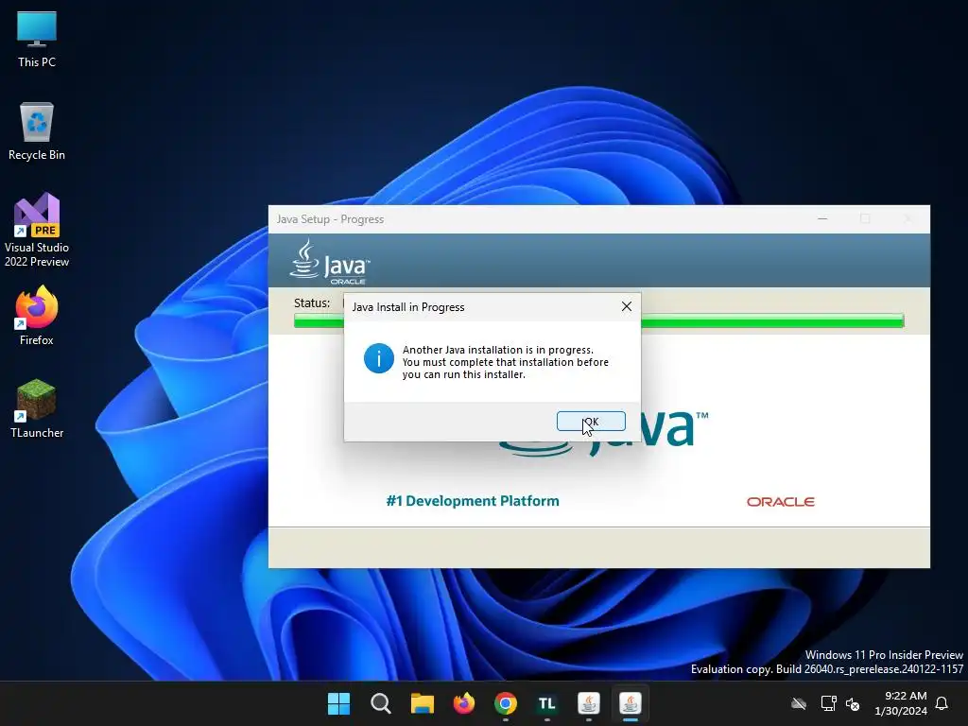Screen dimensions: 968x726
Task: Click OK in Java Install dialog
Action: click(591, 421)
